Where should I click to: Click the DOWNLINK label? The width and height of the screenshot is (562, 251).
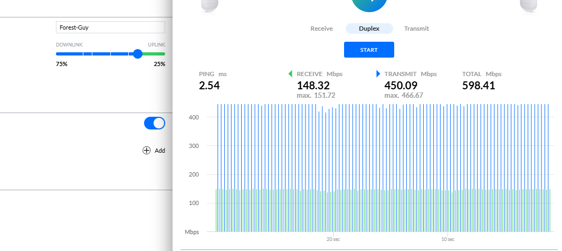[69, 45]
